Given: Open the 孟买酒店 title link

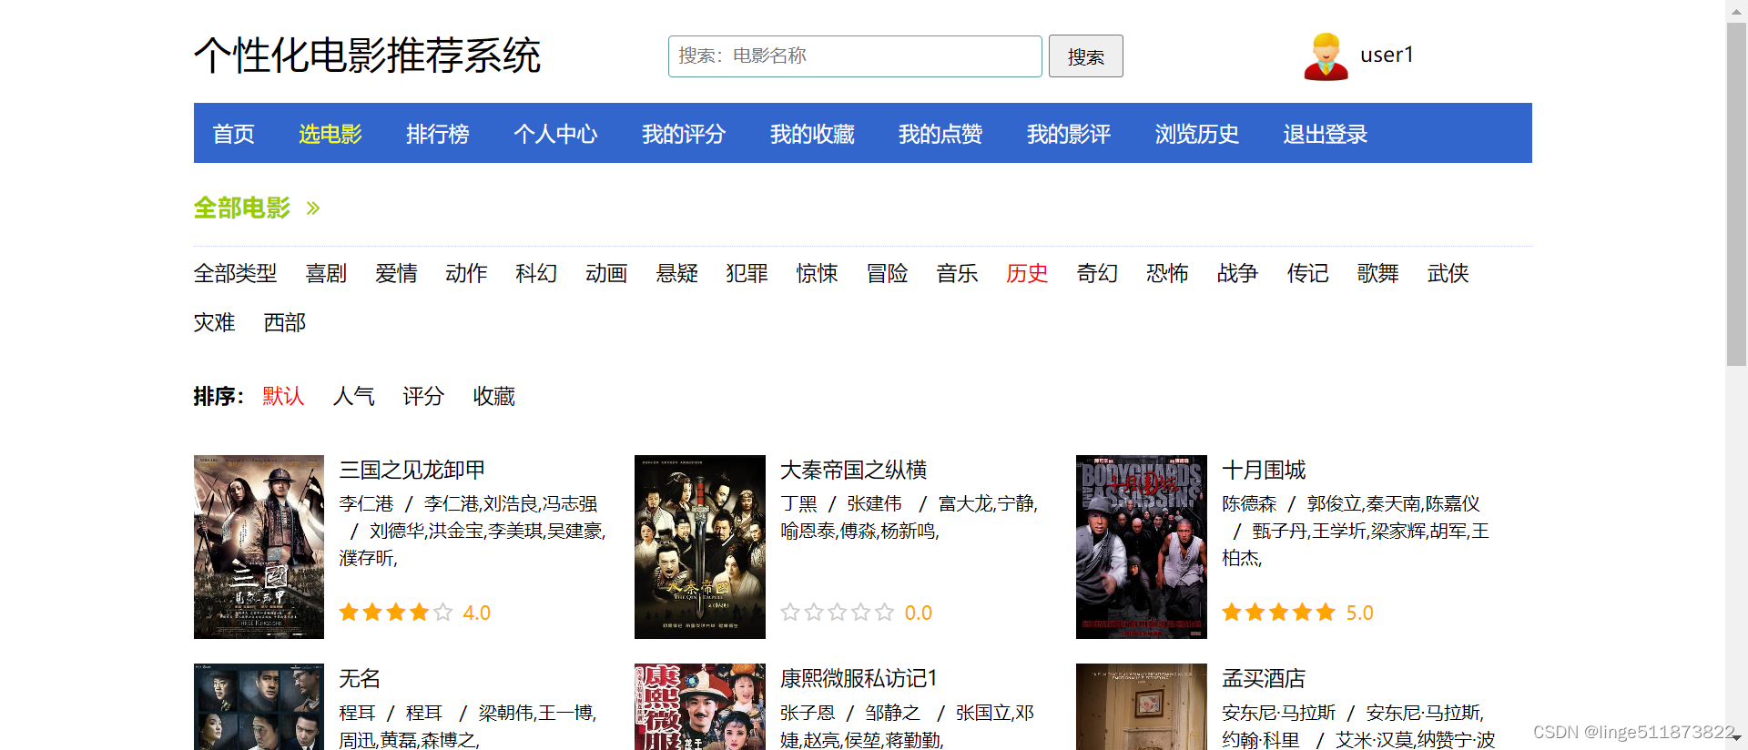Looking at the screenshot, I should point(1264,678).
